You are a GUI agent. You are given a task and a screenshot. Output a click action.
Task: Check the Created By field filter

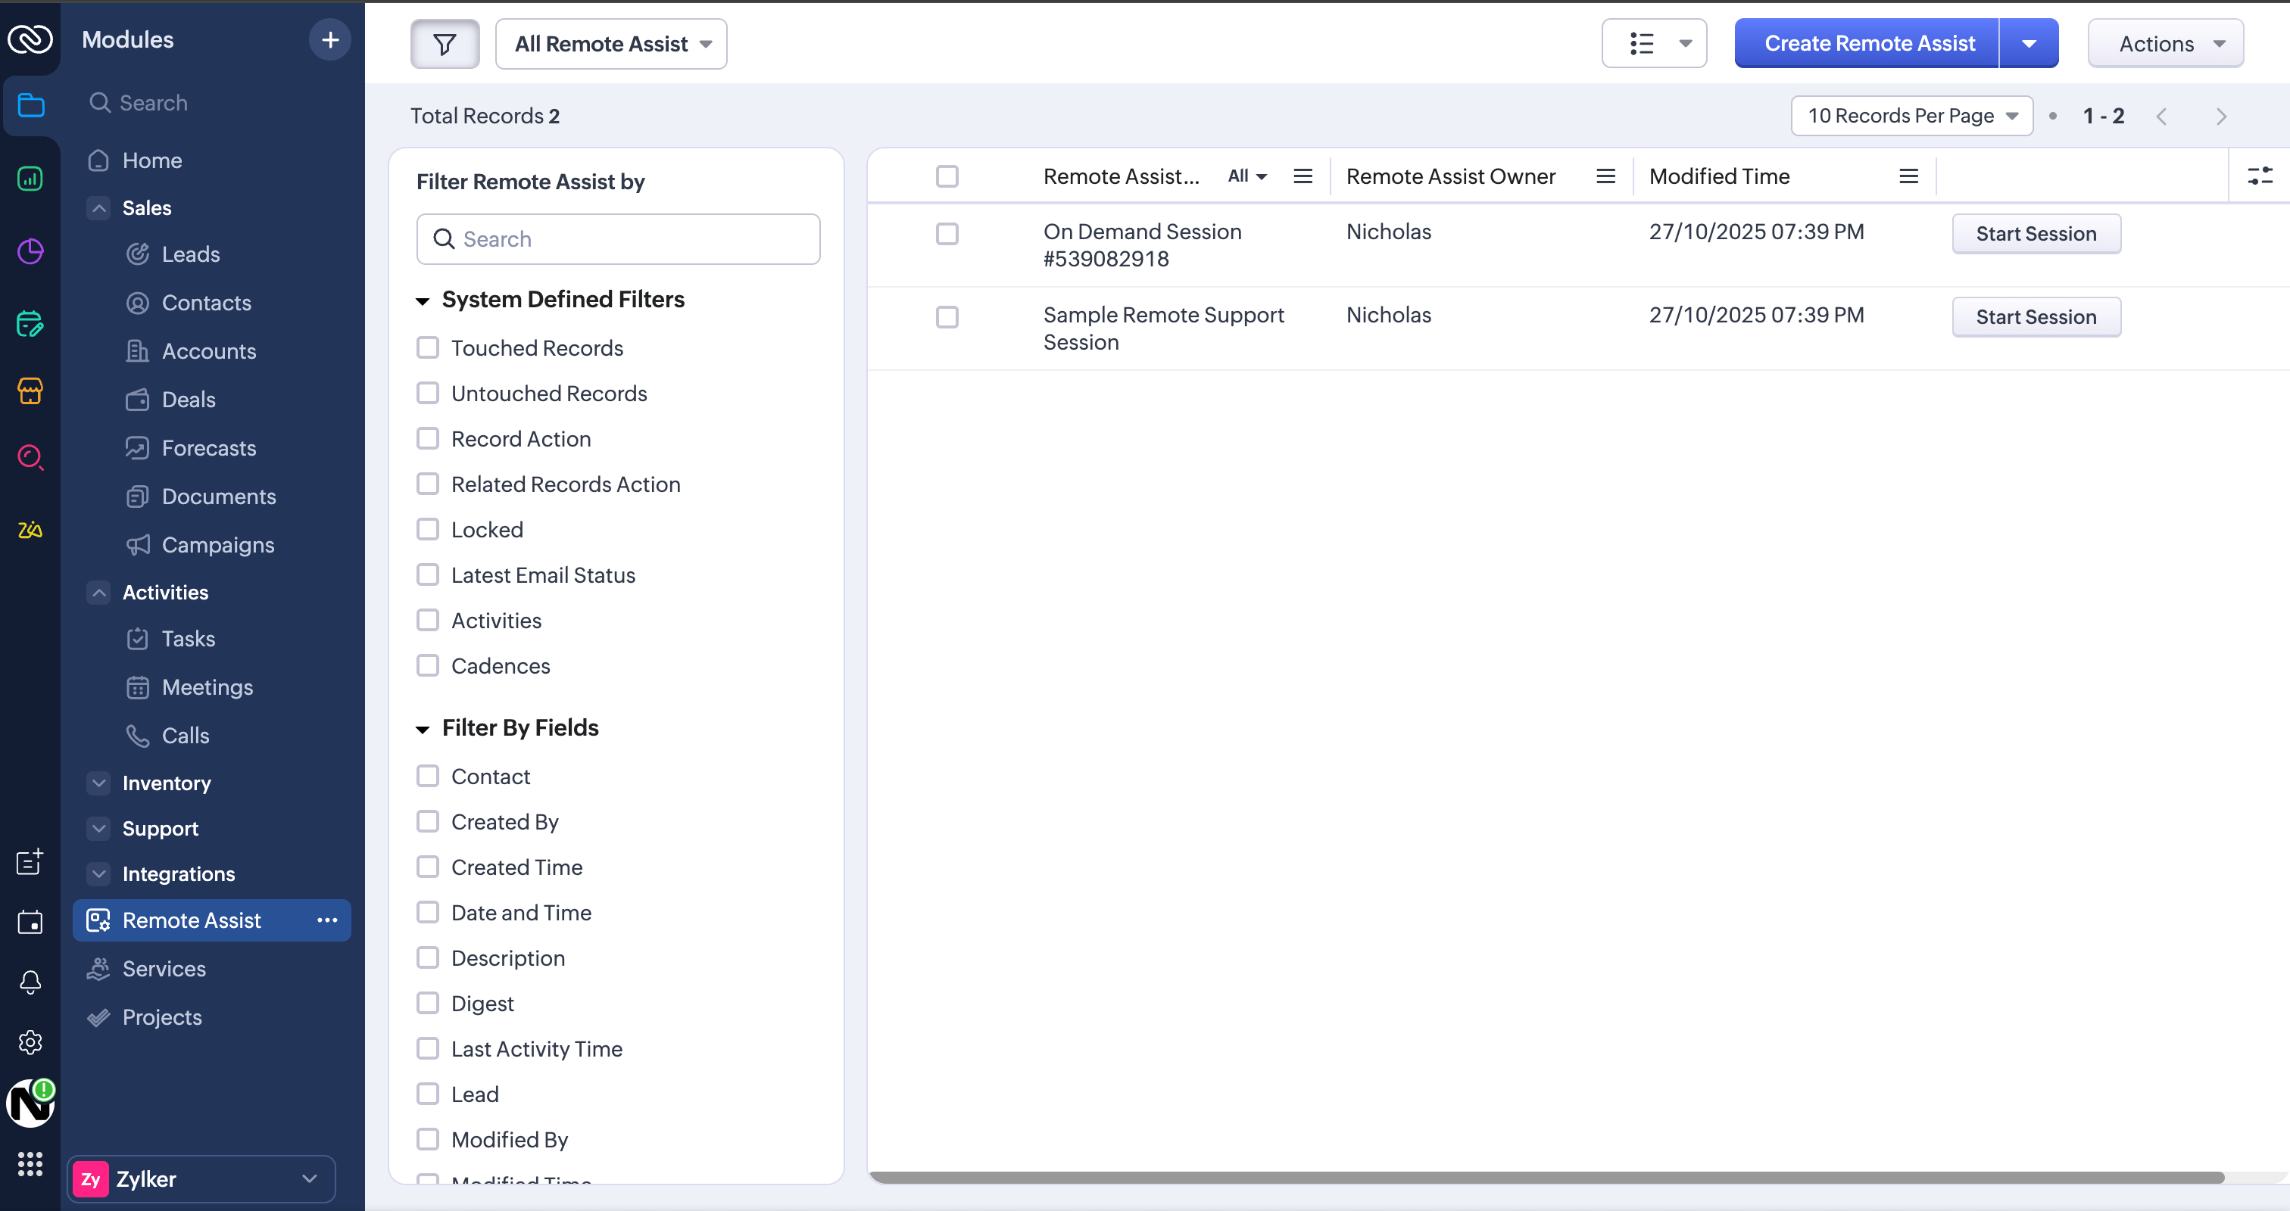tap(428, 821)
